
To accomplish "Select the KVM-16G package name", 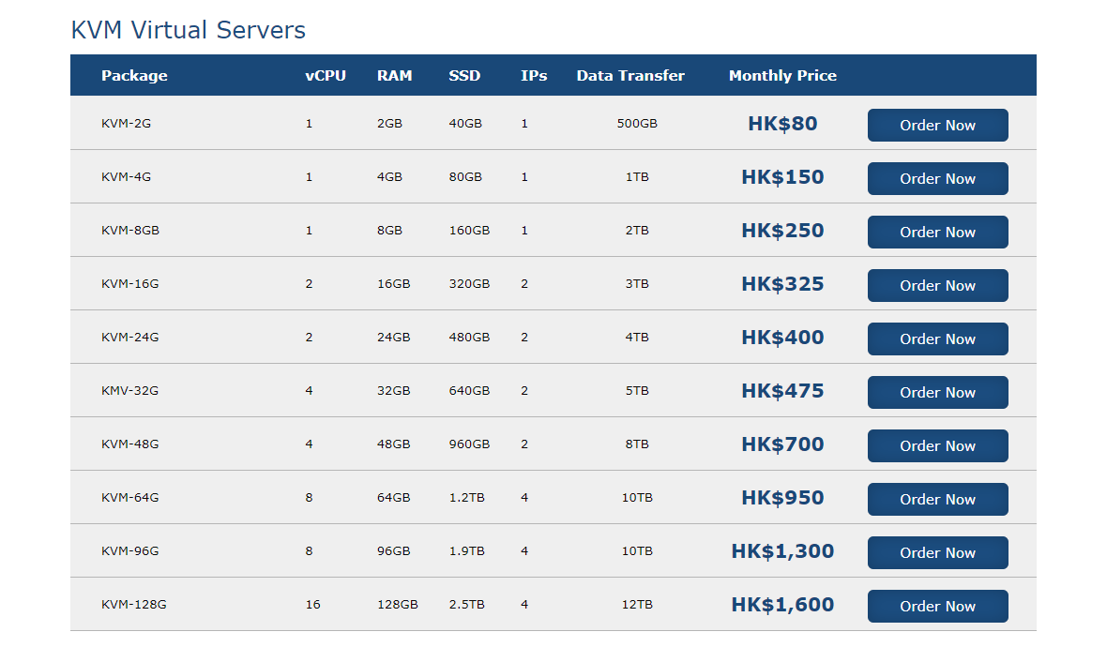I will [x=129, y=283].
